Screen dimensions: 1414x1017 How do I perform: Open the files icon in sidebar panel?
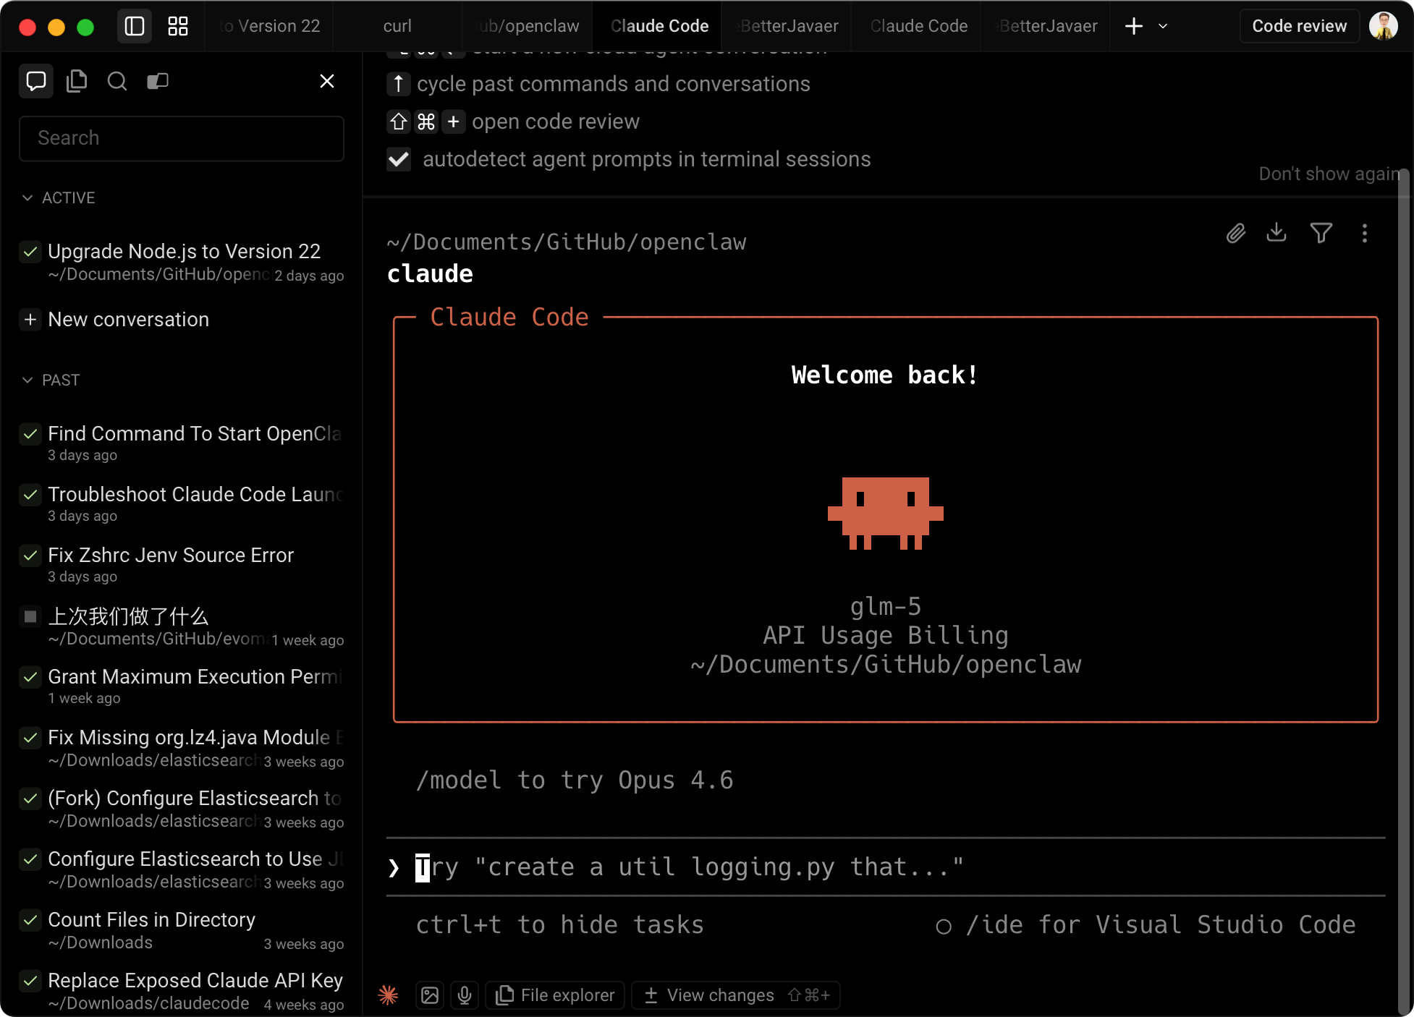[x=77, y=81]
